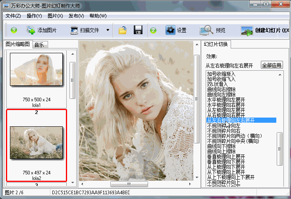The width and height of the screenshot is (291, 199).
Task: Save project with the floppy disk icon
Action: click(138, 30)
